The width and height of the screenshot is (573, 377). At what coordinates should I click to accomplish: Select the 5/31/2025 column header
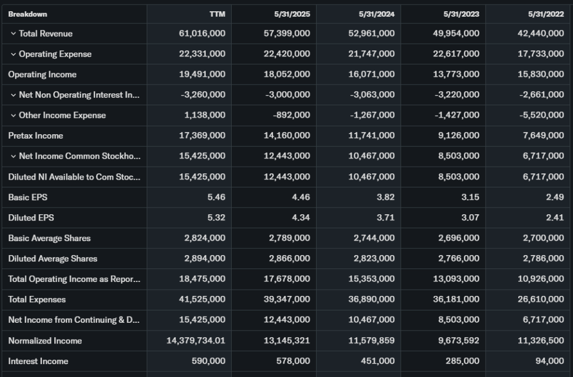pos(294,14)
